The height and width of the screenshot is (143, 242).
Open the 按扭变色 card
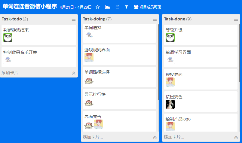[201, 102]
